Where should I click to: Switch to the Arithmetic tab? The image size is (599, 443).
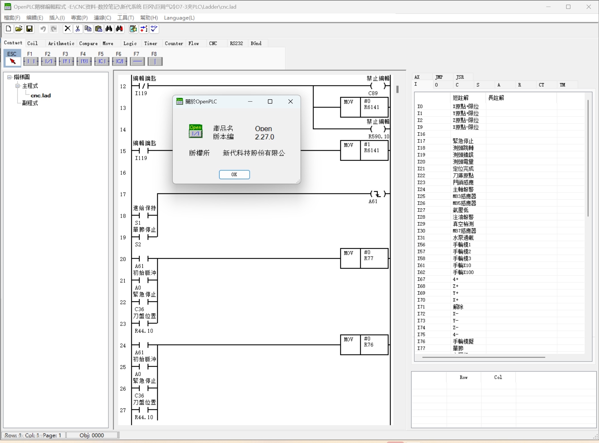(x=61, y=43)
